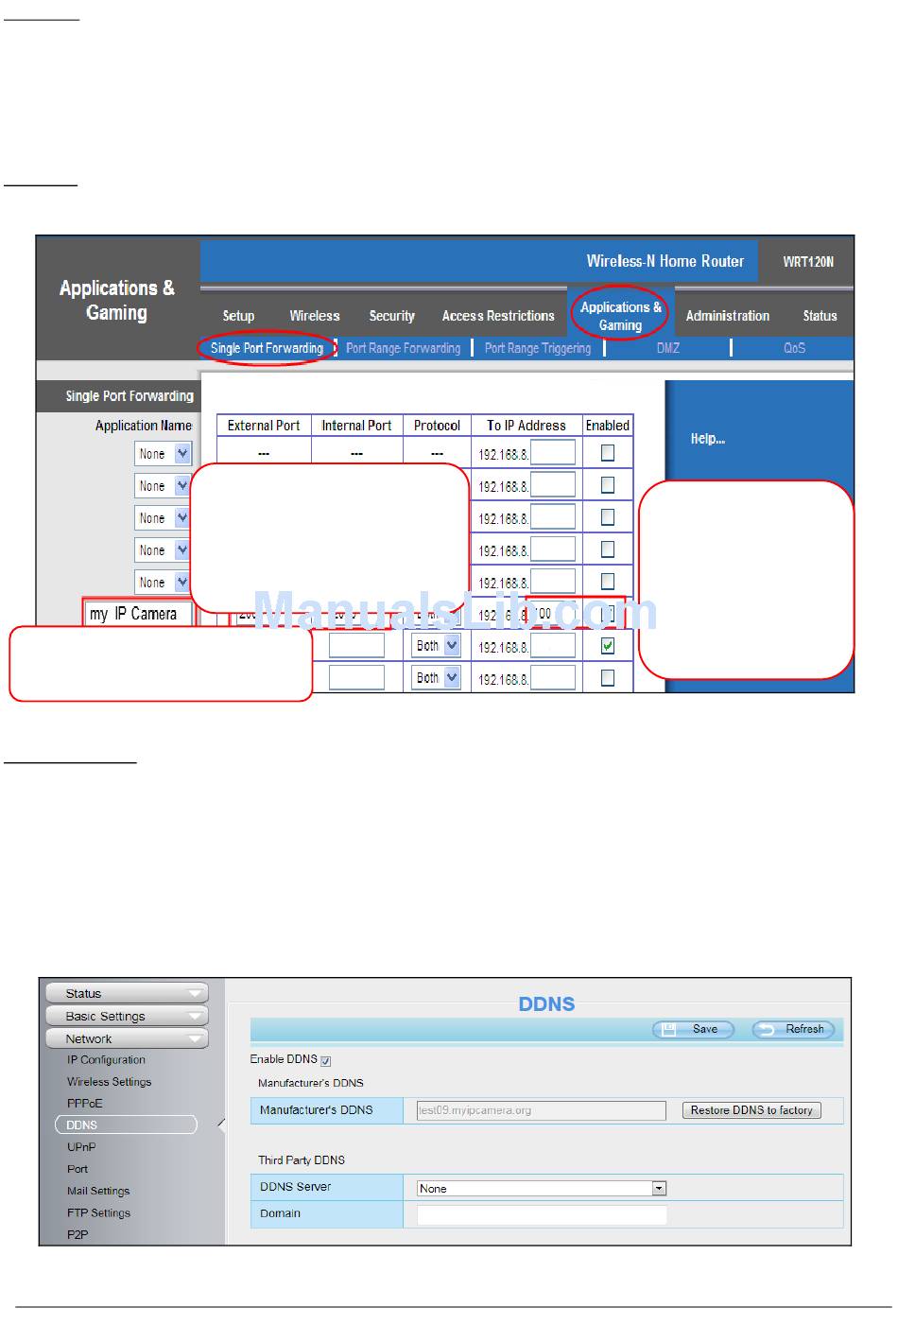Click the External Port column header
898x1325 pixels.
(x=264, y=426)
